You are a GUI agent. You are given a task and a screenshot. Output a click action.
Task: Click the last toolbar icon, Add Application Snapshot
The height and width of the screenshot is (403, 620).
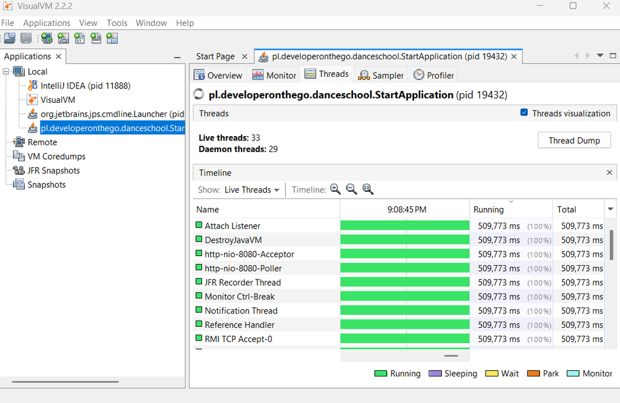[112, 38]
